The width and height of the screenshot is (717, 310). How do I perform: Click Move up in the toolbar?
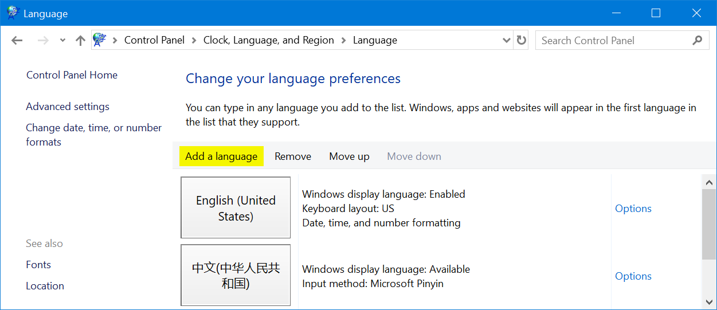349,156
